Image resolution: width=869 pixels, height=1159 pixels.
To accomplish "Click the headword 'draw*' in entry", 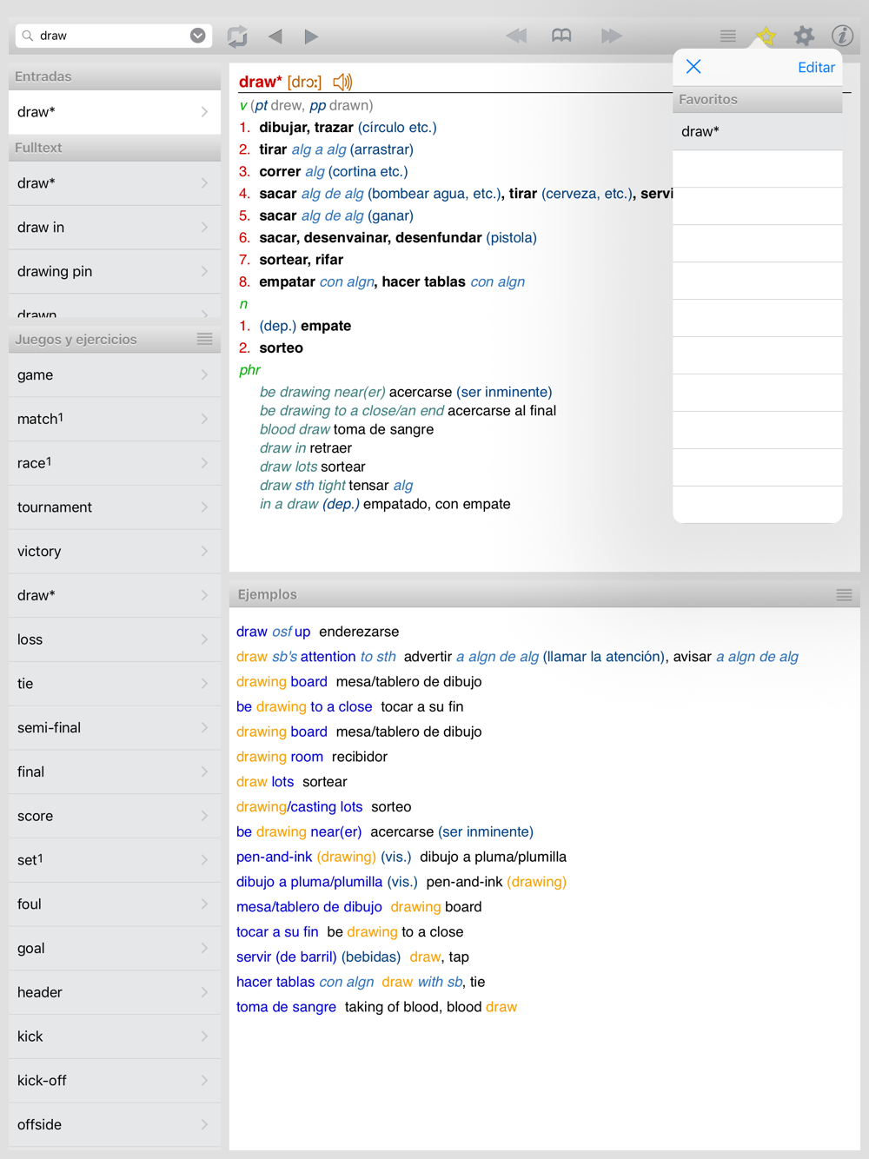I will 260,82.
